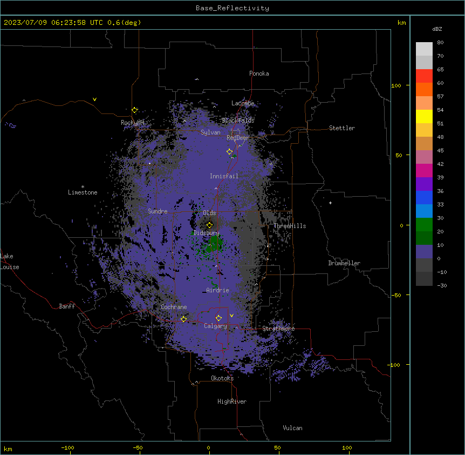Click the yellow station marker near RockyMH
The image size is (465, 455).
[x=135, y=110]
